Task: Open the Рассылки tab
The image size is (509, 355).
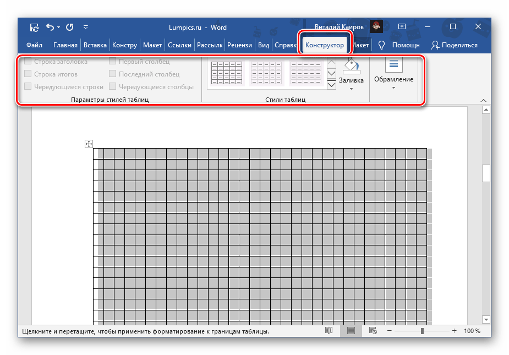Action: [210, 45]
